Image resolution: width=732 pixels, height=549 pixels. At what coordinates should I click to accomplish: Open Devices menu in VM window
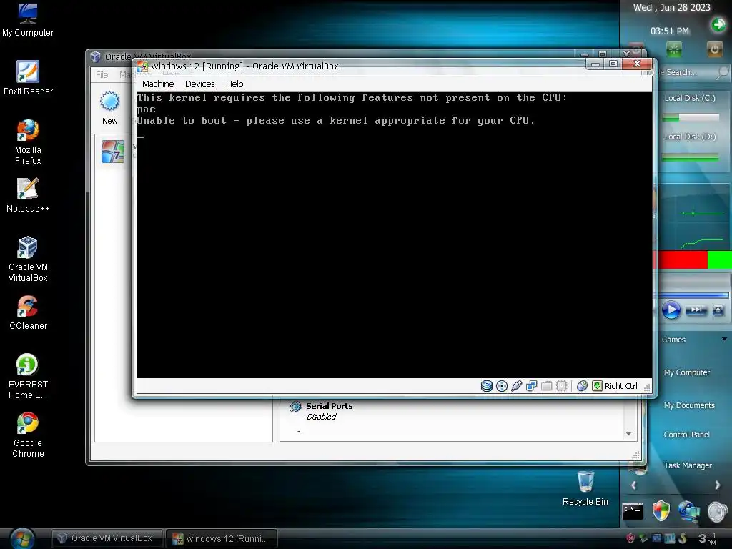coord(200,84)
